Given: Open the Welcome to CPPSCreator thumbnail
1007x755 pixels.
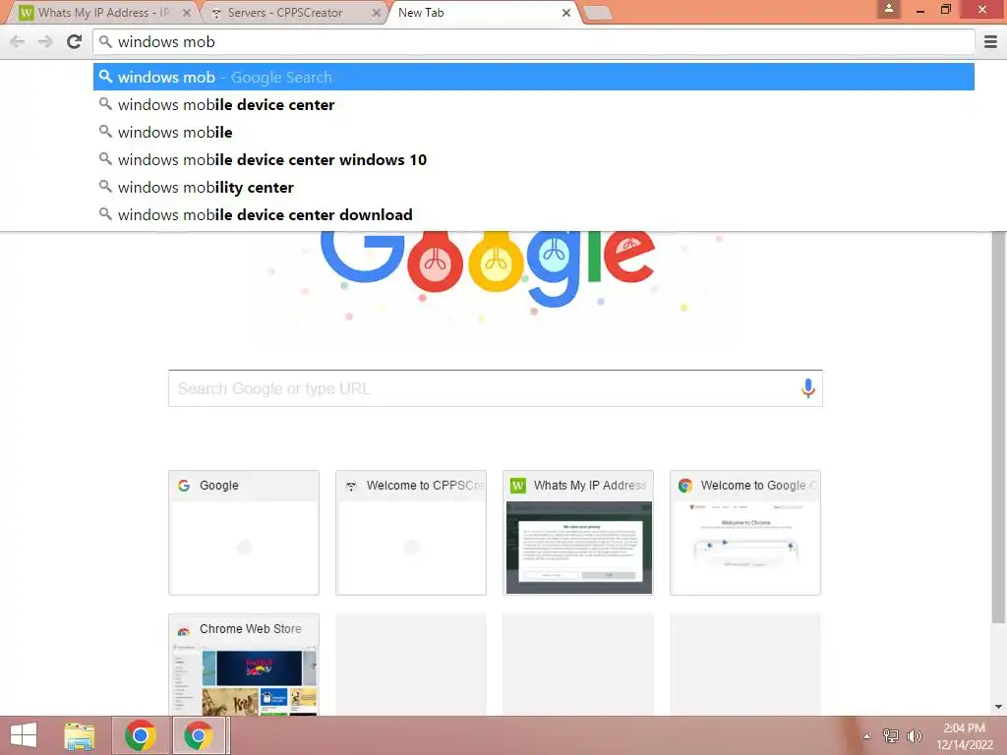Looking at the screenshot, I should tap(411, 532).
